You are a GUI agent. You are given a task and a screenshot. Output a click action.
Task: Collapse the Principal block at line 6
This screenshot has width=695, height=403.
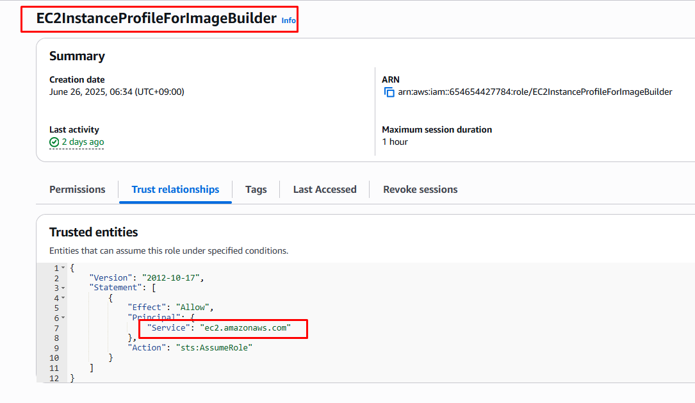[x=63, y=318]
